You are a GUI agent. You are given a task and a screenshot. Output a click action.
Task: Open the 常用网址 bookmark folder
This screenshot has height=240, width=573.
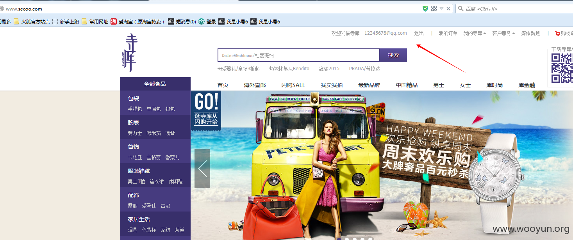tap(95, 21)
